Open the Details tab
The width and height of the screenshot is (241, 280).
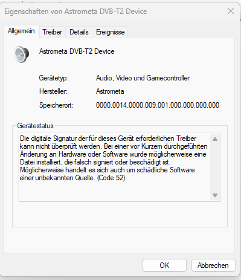pos(79,32)
